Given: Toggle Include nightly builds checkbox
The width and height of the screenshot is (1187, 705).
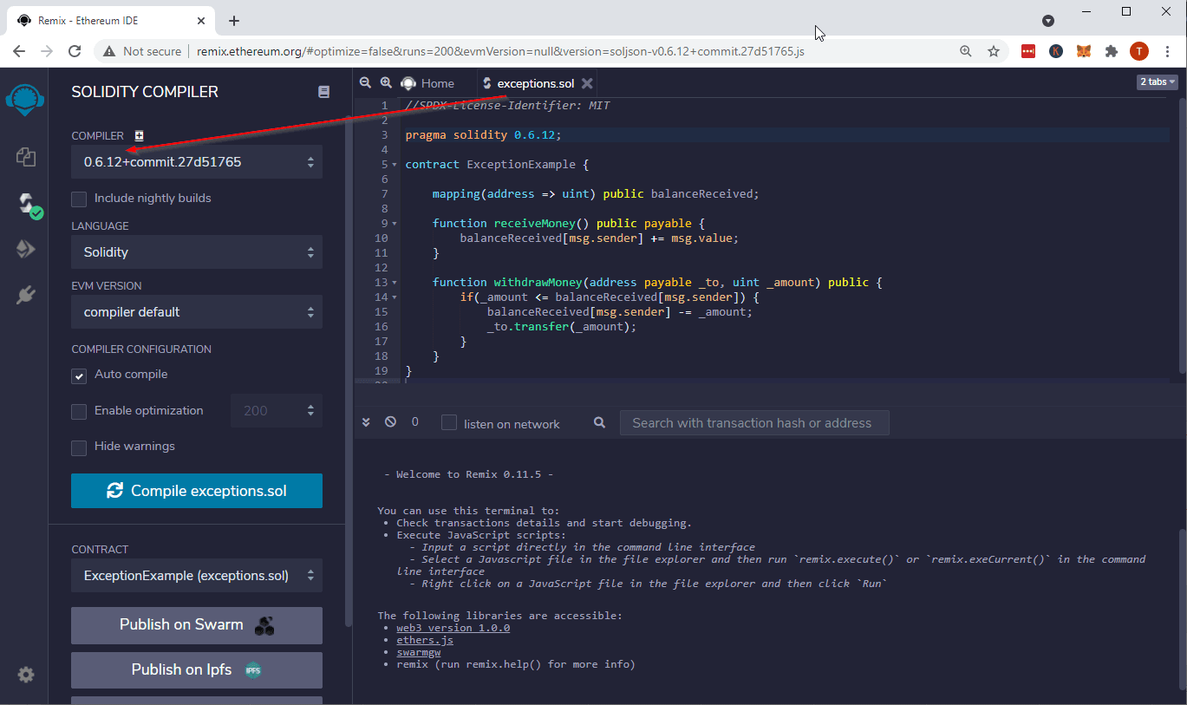Looking at the screenshot, I should [79, 199].
